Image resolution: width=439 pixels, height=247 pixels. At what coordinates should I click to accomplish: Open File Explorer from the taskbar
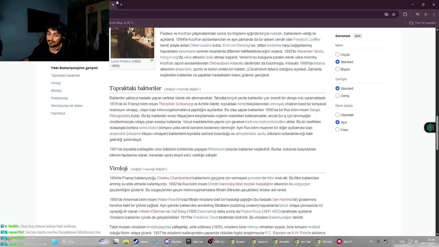[x=126, y=242]
